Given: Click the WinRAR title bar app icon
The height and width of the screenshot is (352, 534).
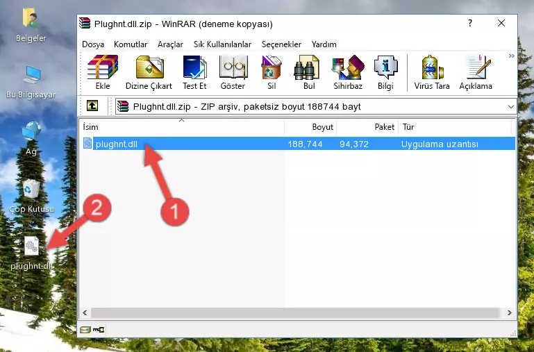Looking at the screenshot, I should (x=85, y=23).
